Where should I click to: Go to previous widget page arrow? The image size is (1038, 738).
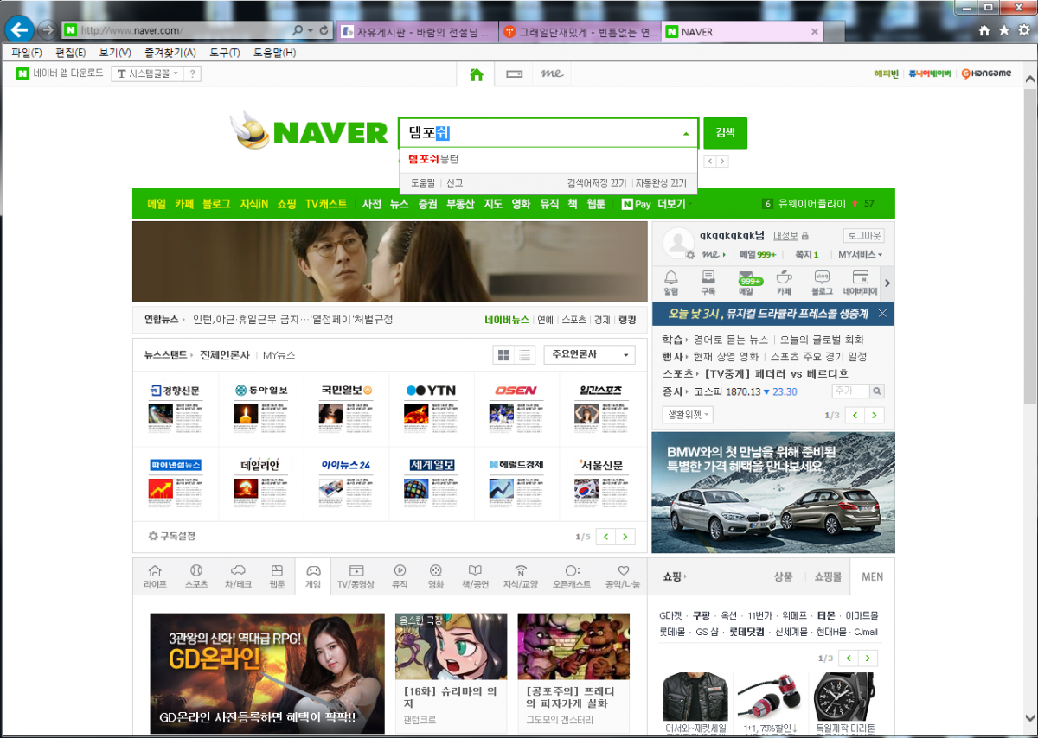(x=855, y=415)
